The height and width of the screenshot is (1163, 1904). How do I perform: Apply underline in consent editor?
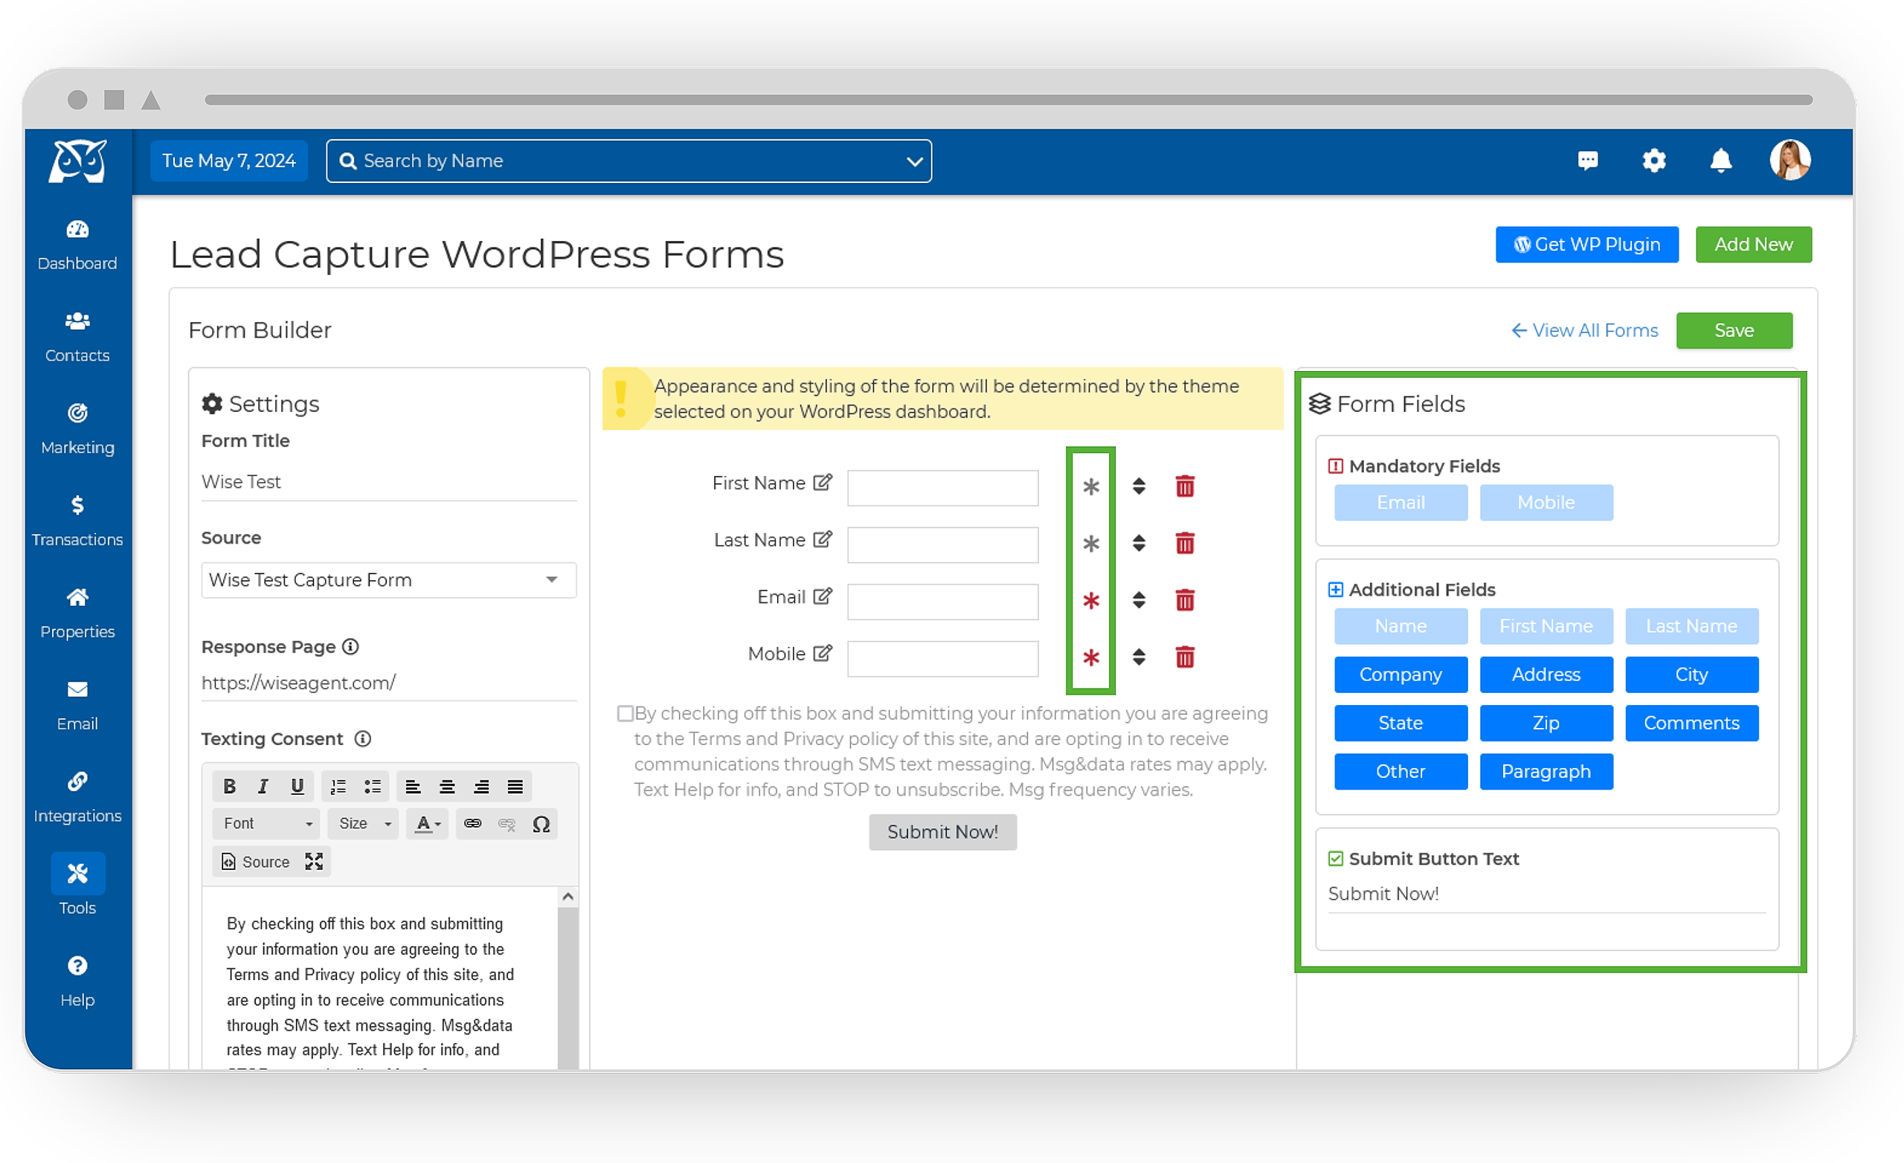coord(297,787)
